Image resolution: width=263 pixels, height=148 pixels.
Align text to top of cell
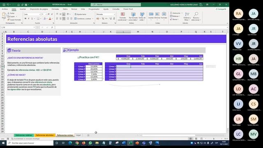click(57, 14)
